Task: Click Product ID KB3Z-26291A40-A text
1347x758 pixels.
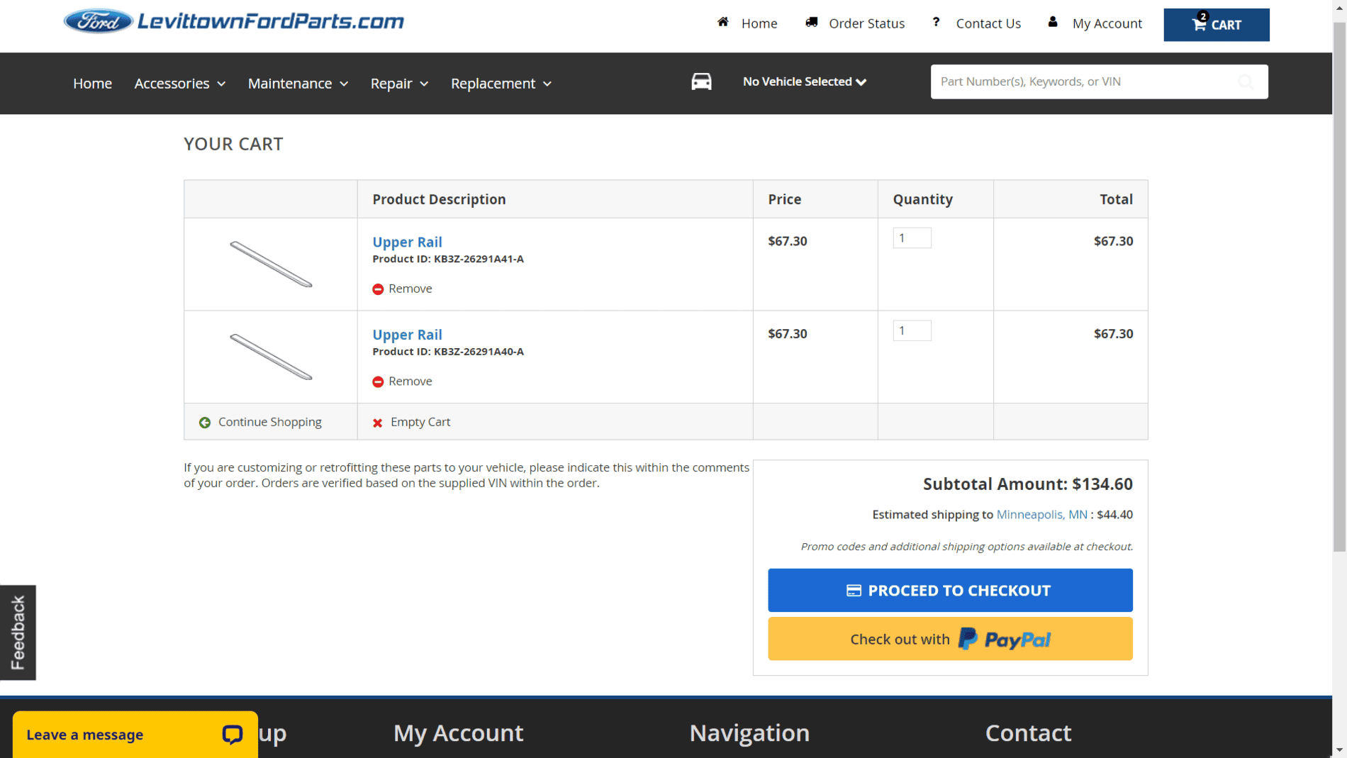Action: coord(448,352)
